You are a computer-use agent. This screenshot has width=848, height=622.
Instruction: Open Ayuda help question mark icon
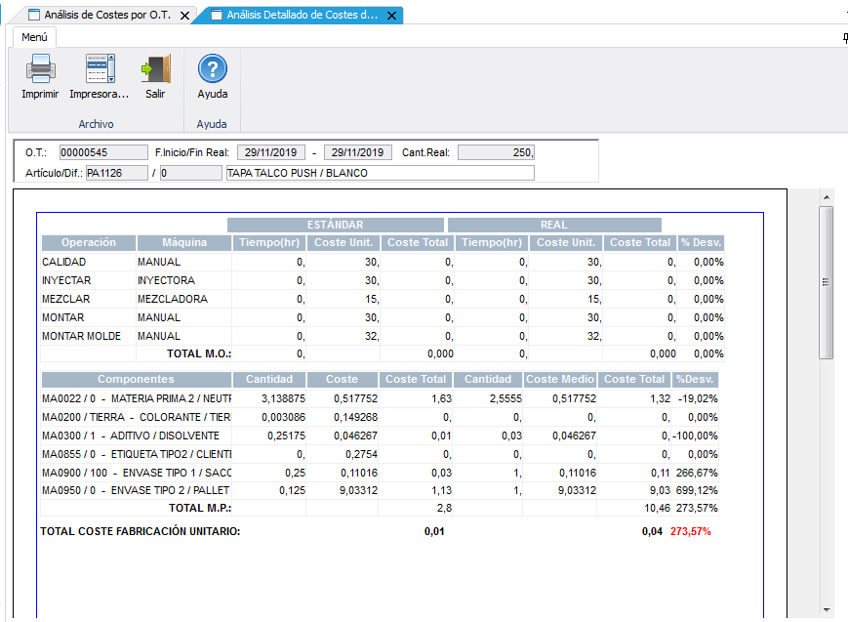click(212, 70)
